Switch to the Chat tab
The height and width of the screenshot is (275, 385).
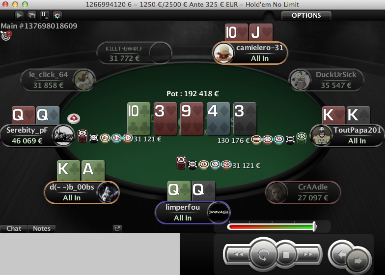click(14, 229)
